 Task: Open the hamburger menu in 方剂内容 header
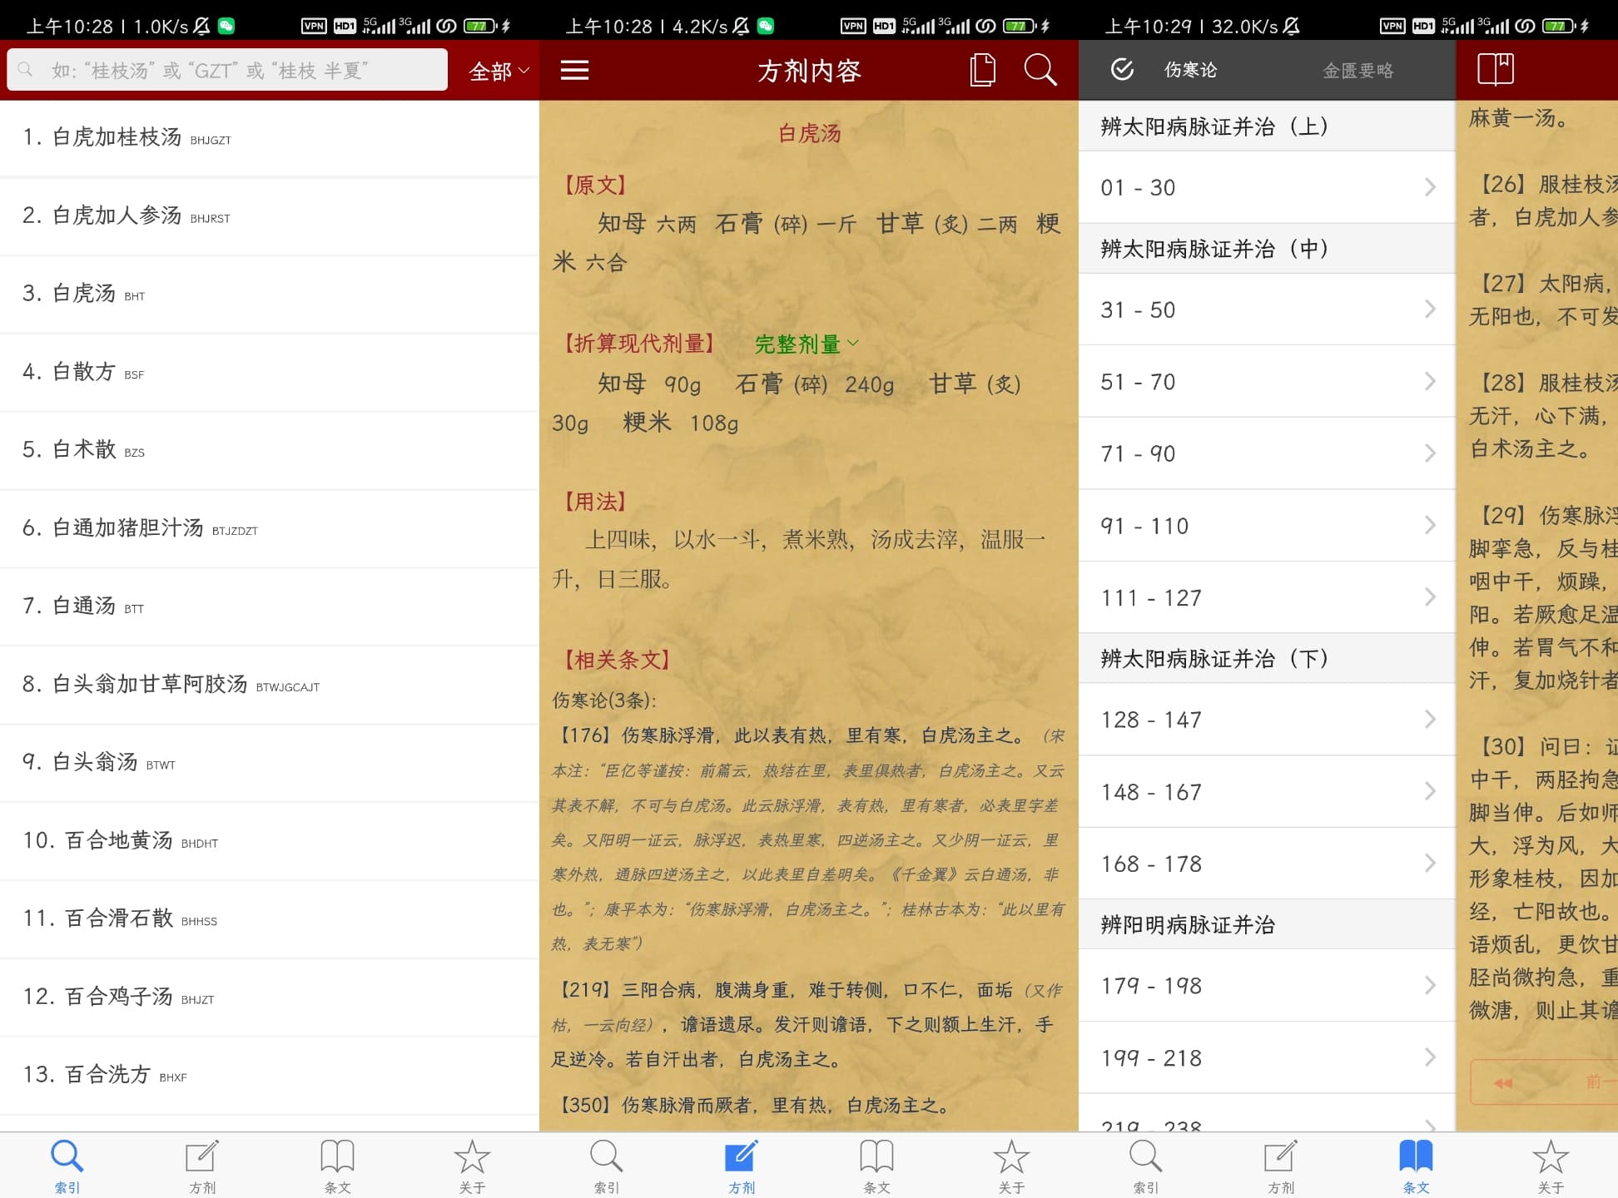(574, 71)
